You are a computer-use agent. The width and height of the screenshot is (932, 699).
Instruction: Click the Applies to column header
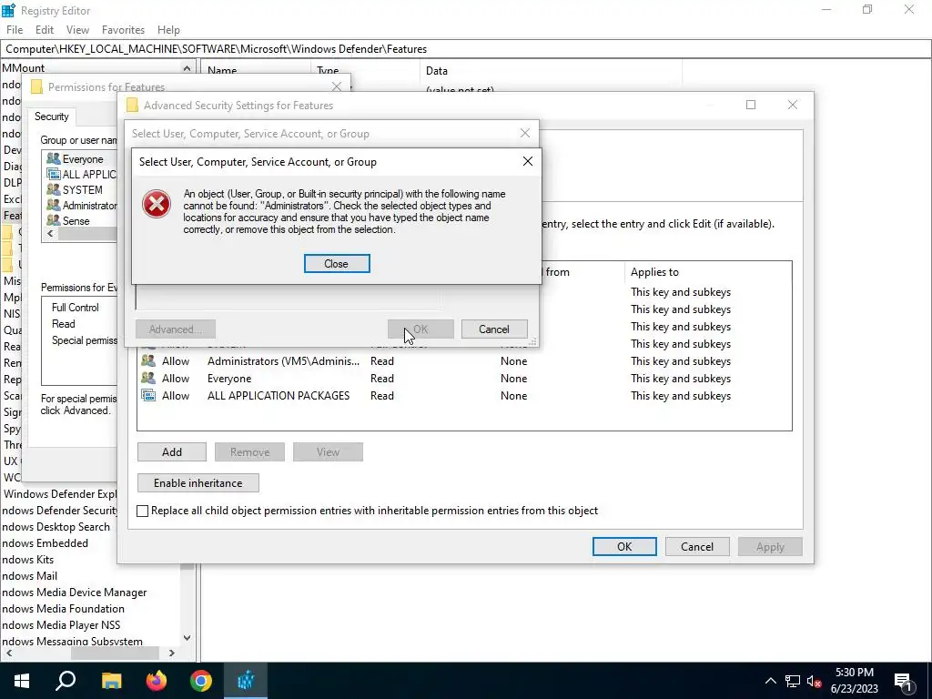654,271
